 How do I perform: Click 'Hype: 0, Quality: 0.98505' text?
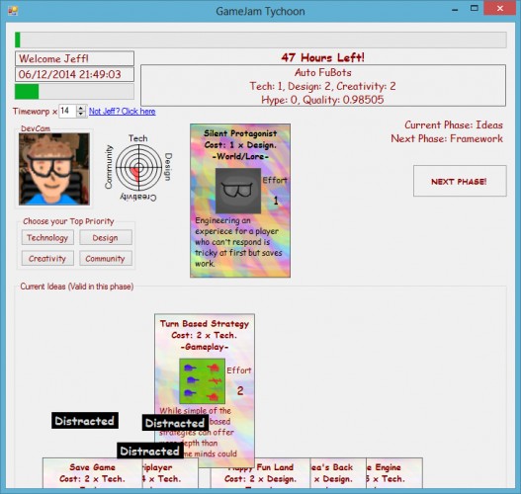click(x=322, y=100)
